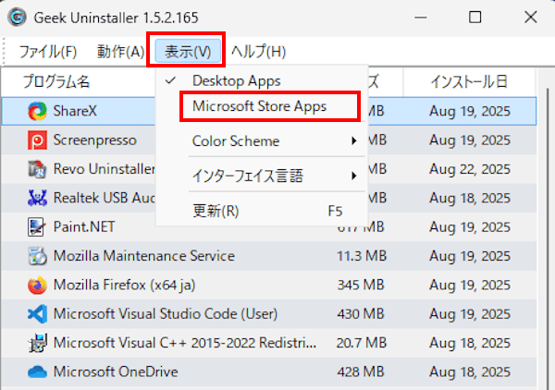Select the Mozilla Maintenance Service icon
Screen dimensions: 555x390
pyautogui.click(x=37, y=256)
